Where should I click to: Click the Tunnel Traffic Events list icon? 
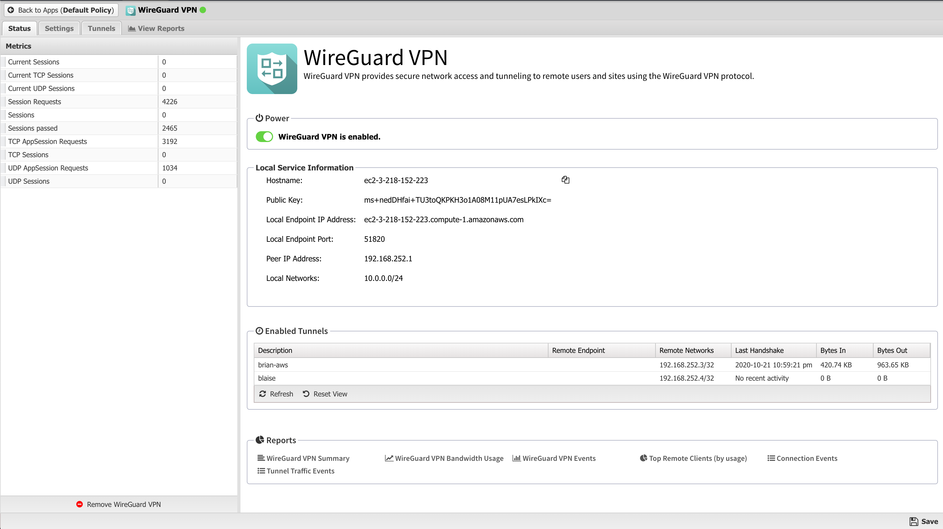tap(261, 471)
